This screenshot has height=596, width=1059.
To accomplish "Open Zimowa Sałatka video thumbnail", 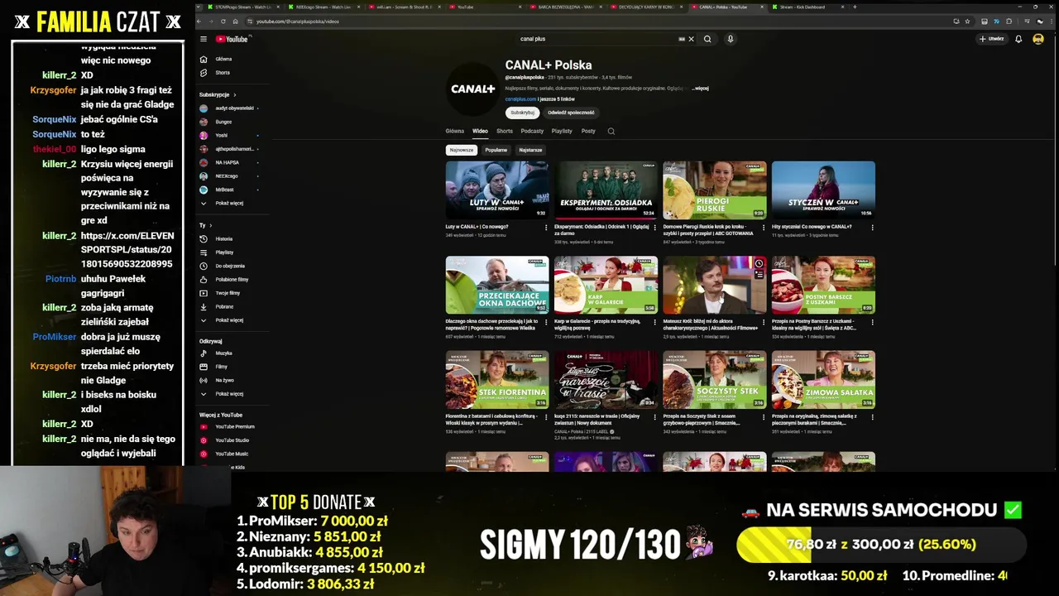I will click(x=823, y=379).
